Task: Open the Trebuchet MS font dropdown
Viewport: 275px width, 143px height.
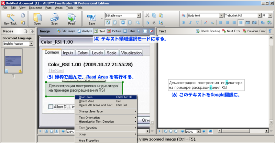Action: [260, 15]
